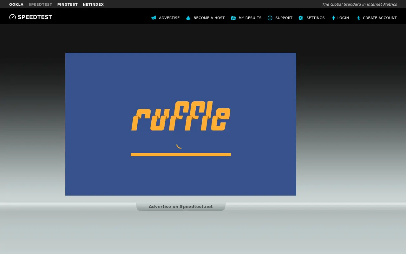The height and width of the screenshot is (254, 406).
Task: Open the Support link
Action: click(x=284, y=18)
